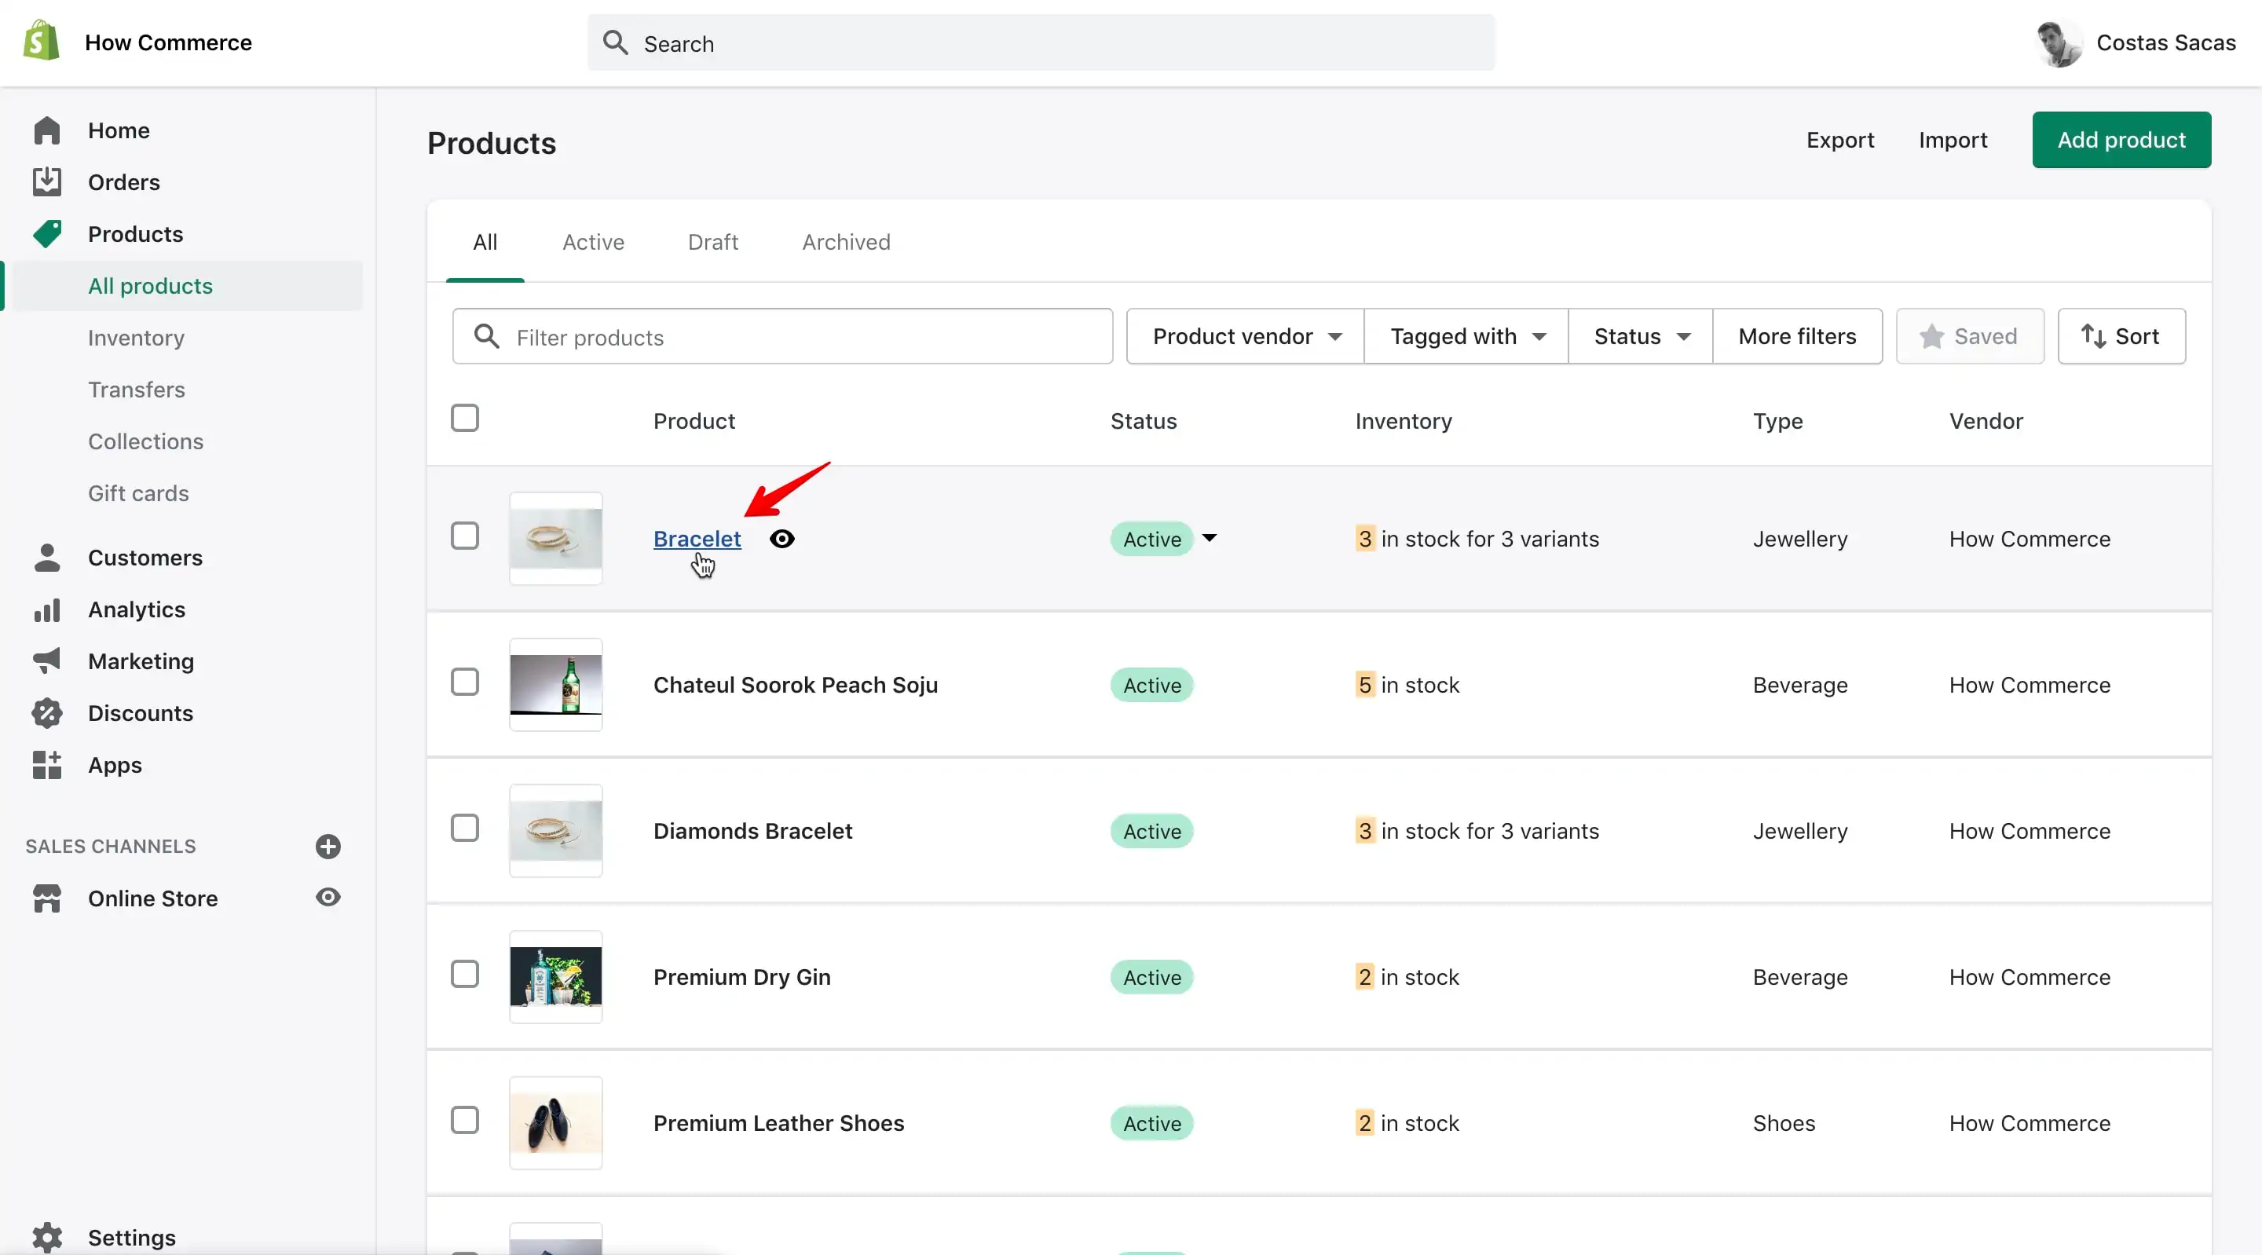The height and width of the screenshot is (1255, 2262).
Task: Switch to the Draft tab
Action: (713, 243)
